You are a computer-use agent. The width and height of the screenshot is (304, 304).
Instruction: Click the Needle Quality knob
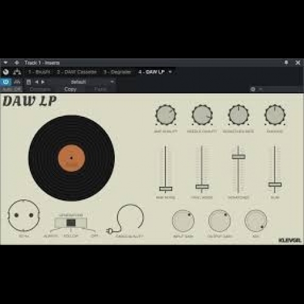point(202,115)
